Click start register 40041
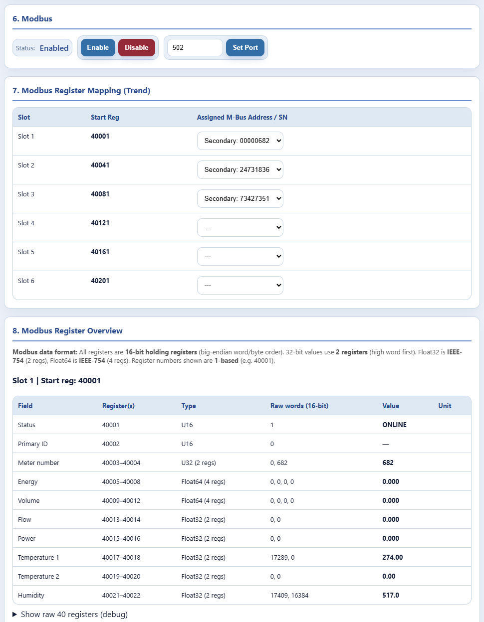Screen dimensions: 484x622 100,165
